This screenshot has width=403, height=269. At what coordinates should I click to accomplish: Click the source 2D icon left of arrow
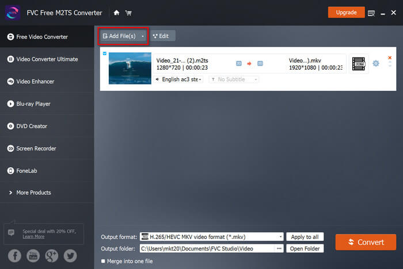(239, 63)
